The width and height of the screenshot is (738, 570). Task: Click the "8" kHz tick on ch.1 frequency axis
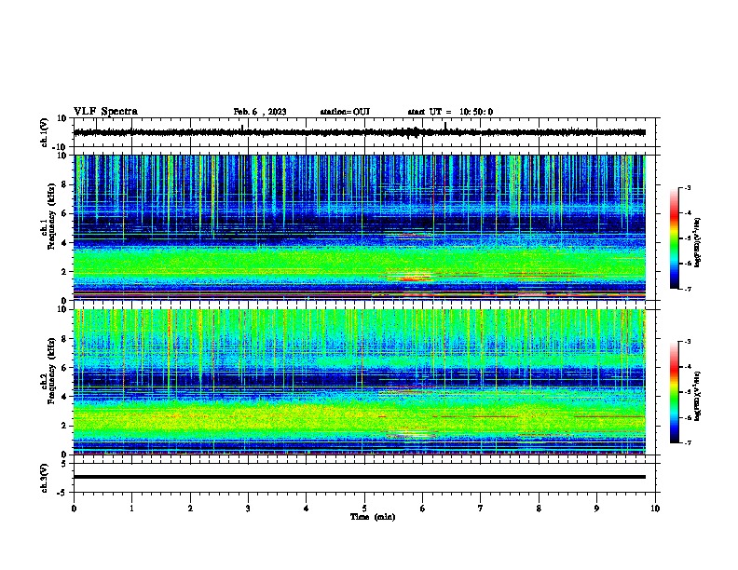65,184
